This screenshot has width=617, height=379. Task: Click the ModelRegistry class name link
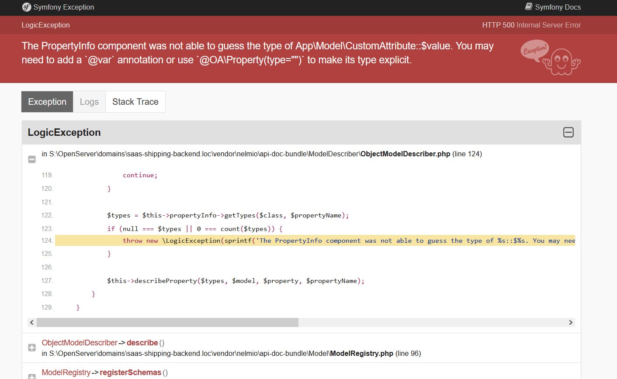tap(66, 372)
